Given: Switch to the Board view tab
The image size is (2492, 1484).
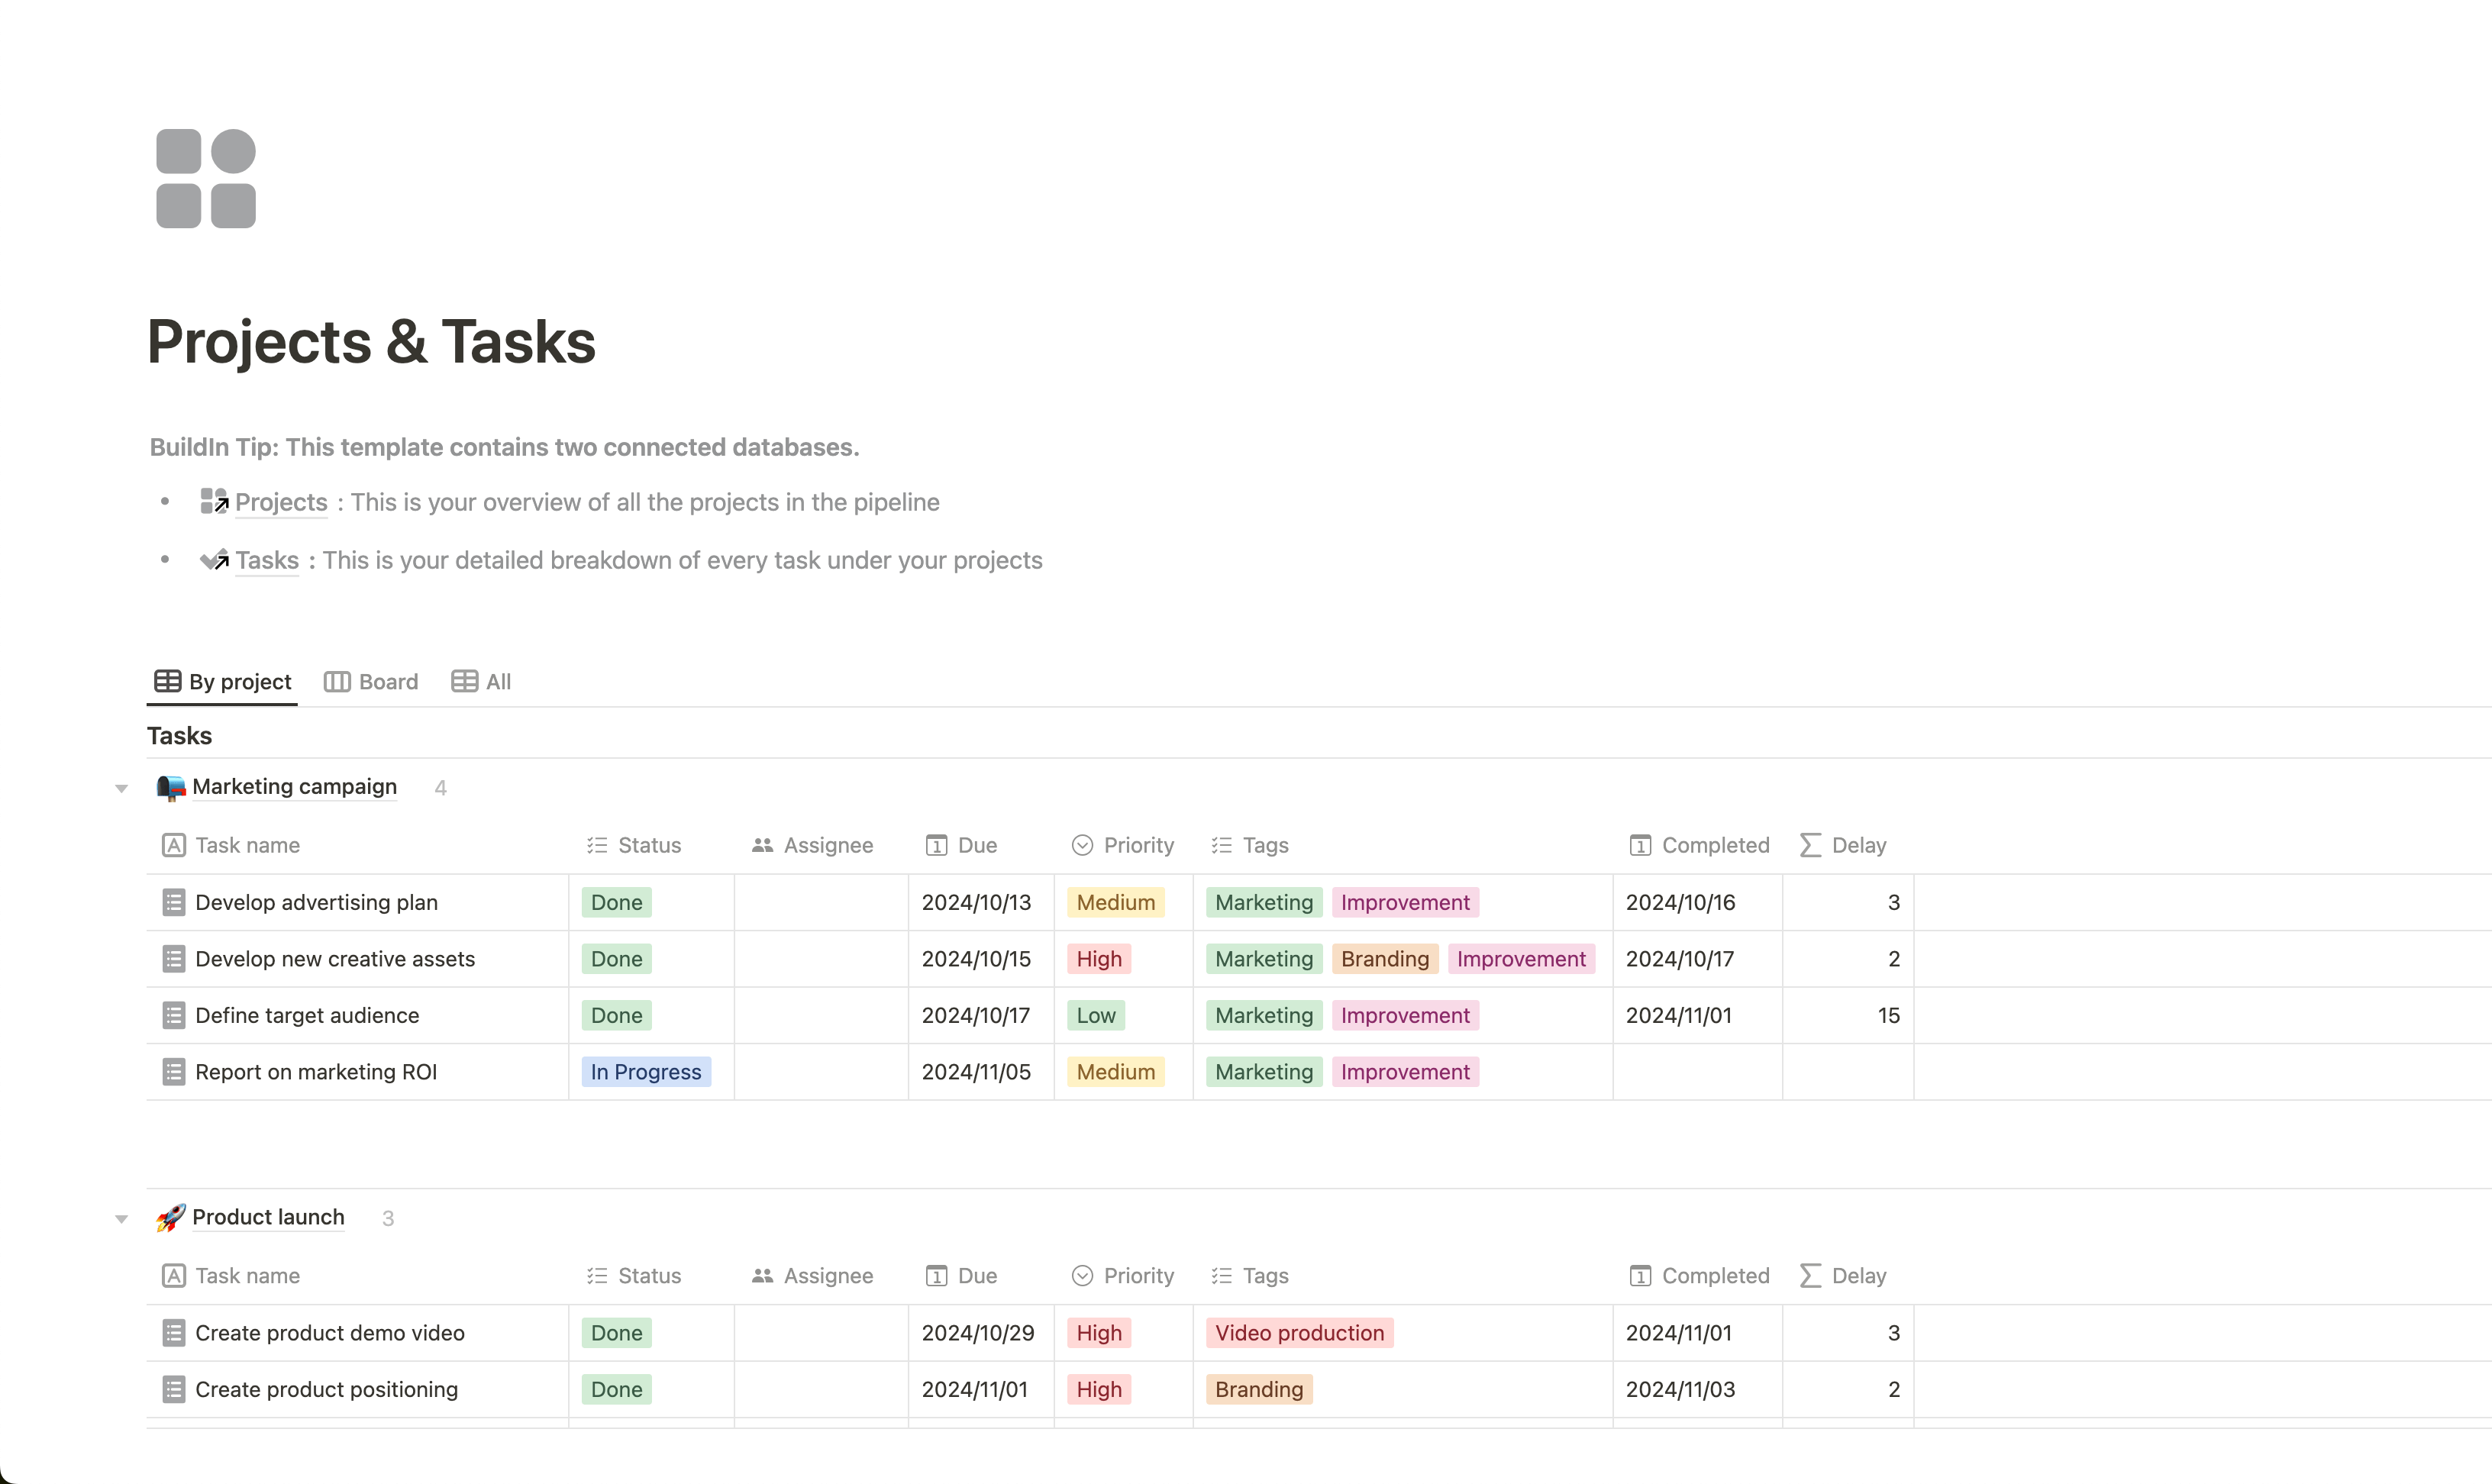Looking at the screenshot, I should point(371,682).
